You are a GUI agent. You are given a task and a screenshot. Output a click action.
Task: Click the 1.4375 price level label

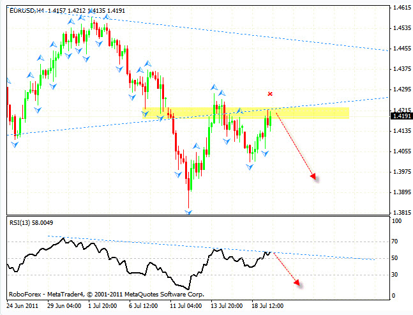tap(402, 69)
